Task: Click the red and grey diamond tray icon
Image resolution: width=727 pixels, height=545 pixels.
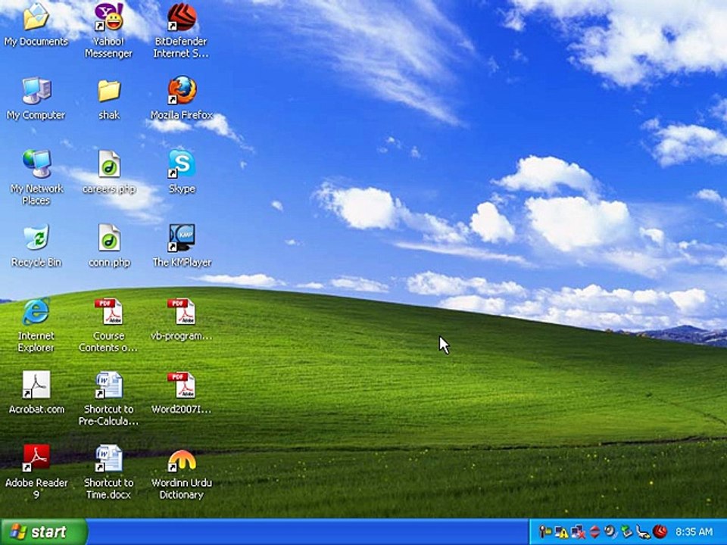Action: tap(594, 531)
